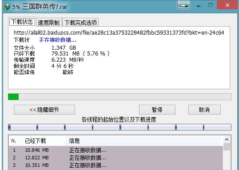
Task: Click scroll up arrow in thread list
Action: click(x=227, y=139)
